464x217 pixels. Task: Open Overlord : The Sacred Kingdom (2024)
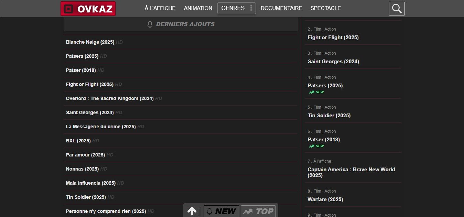[x=110, y=98]
